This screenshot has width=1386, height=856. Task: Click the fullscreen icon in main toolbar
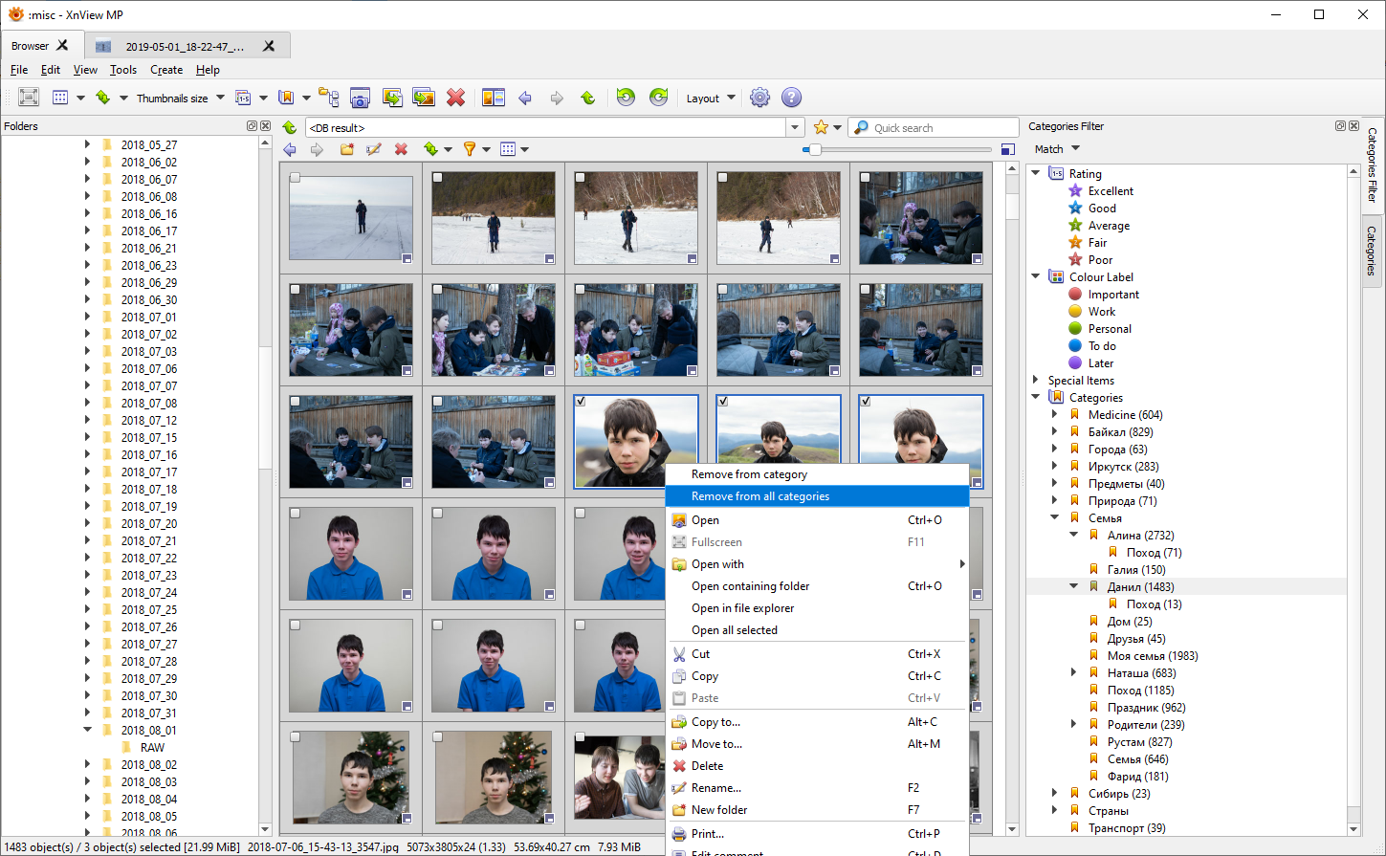(29, 98)
